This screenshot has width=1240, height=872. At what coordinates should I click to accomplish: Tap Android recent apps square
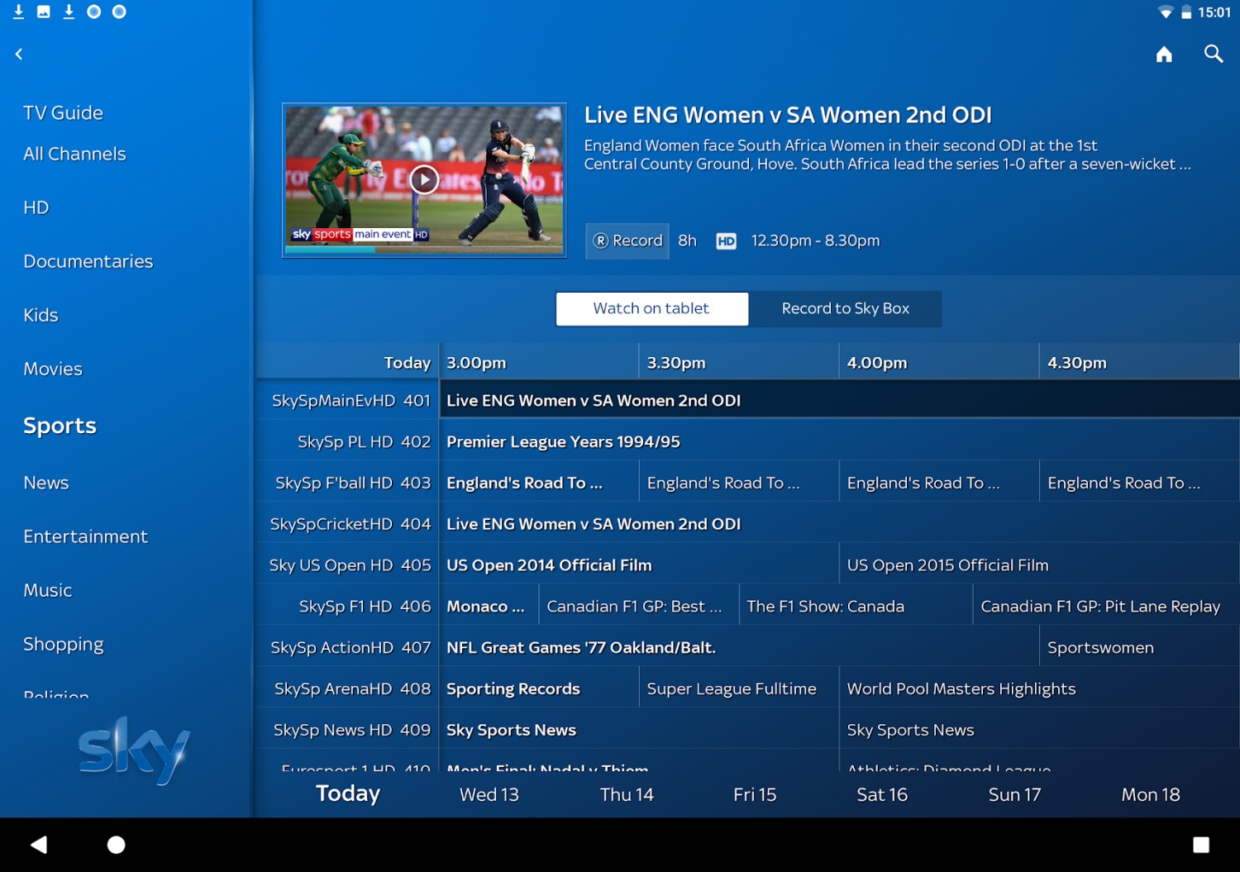(x=1201, y=845)
